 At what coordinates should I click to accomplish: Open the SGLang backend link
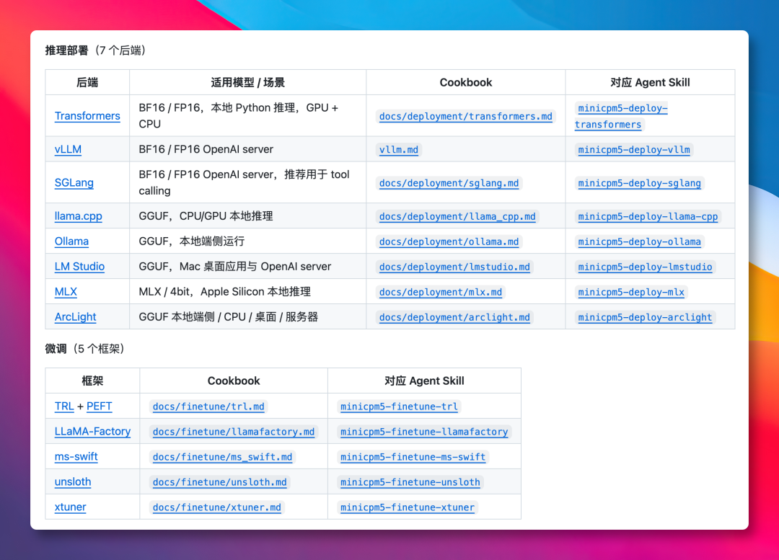(x=74, y=182)
